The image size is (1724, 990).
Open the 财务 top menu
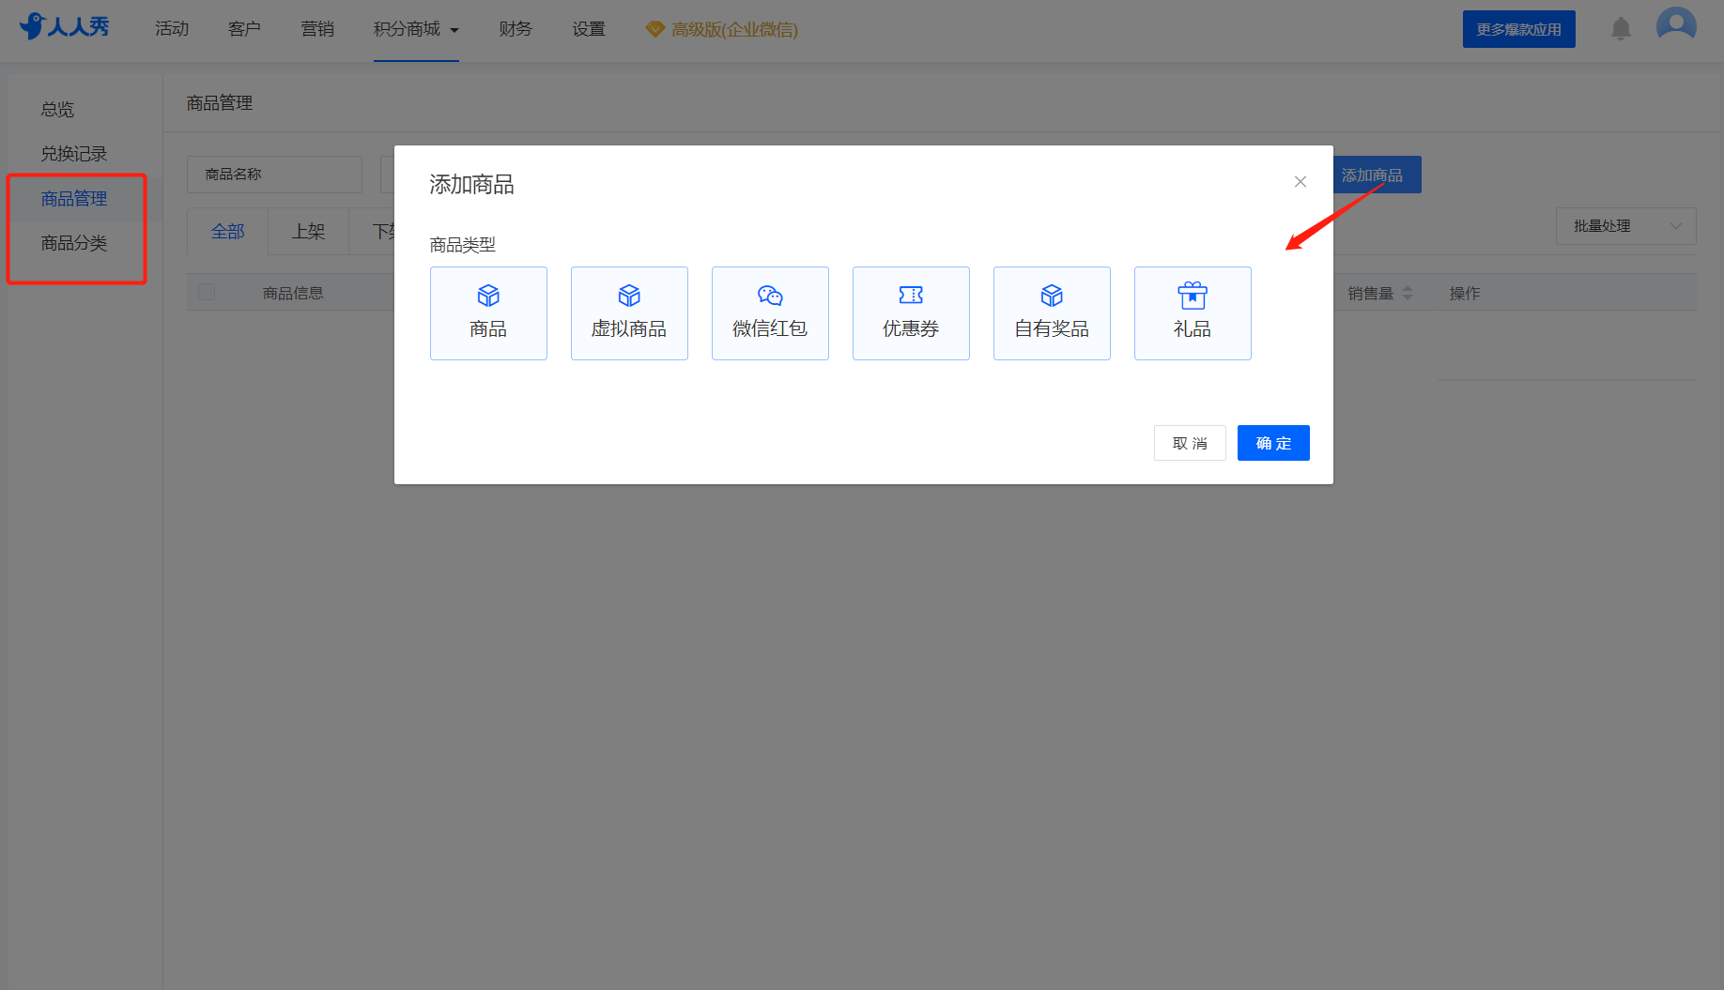(516, 29)
